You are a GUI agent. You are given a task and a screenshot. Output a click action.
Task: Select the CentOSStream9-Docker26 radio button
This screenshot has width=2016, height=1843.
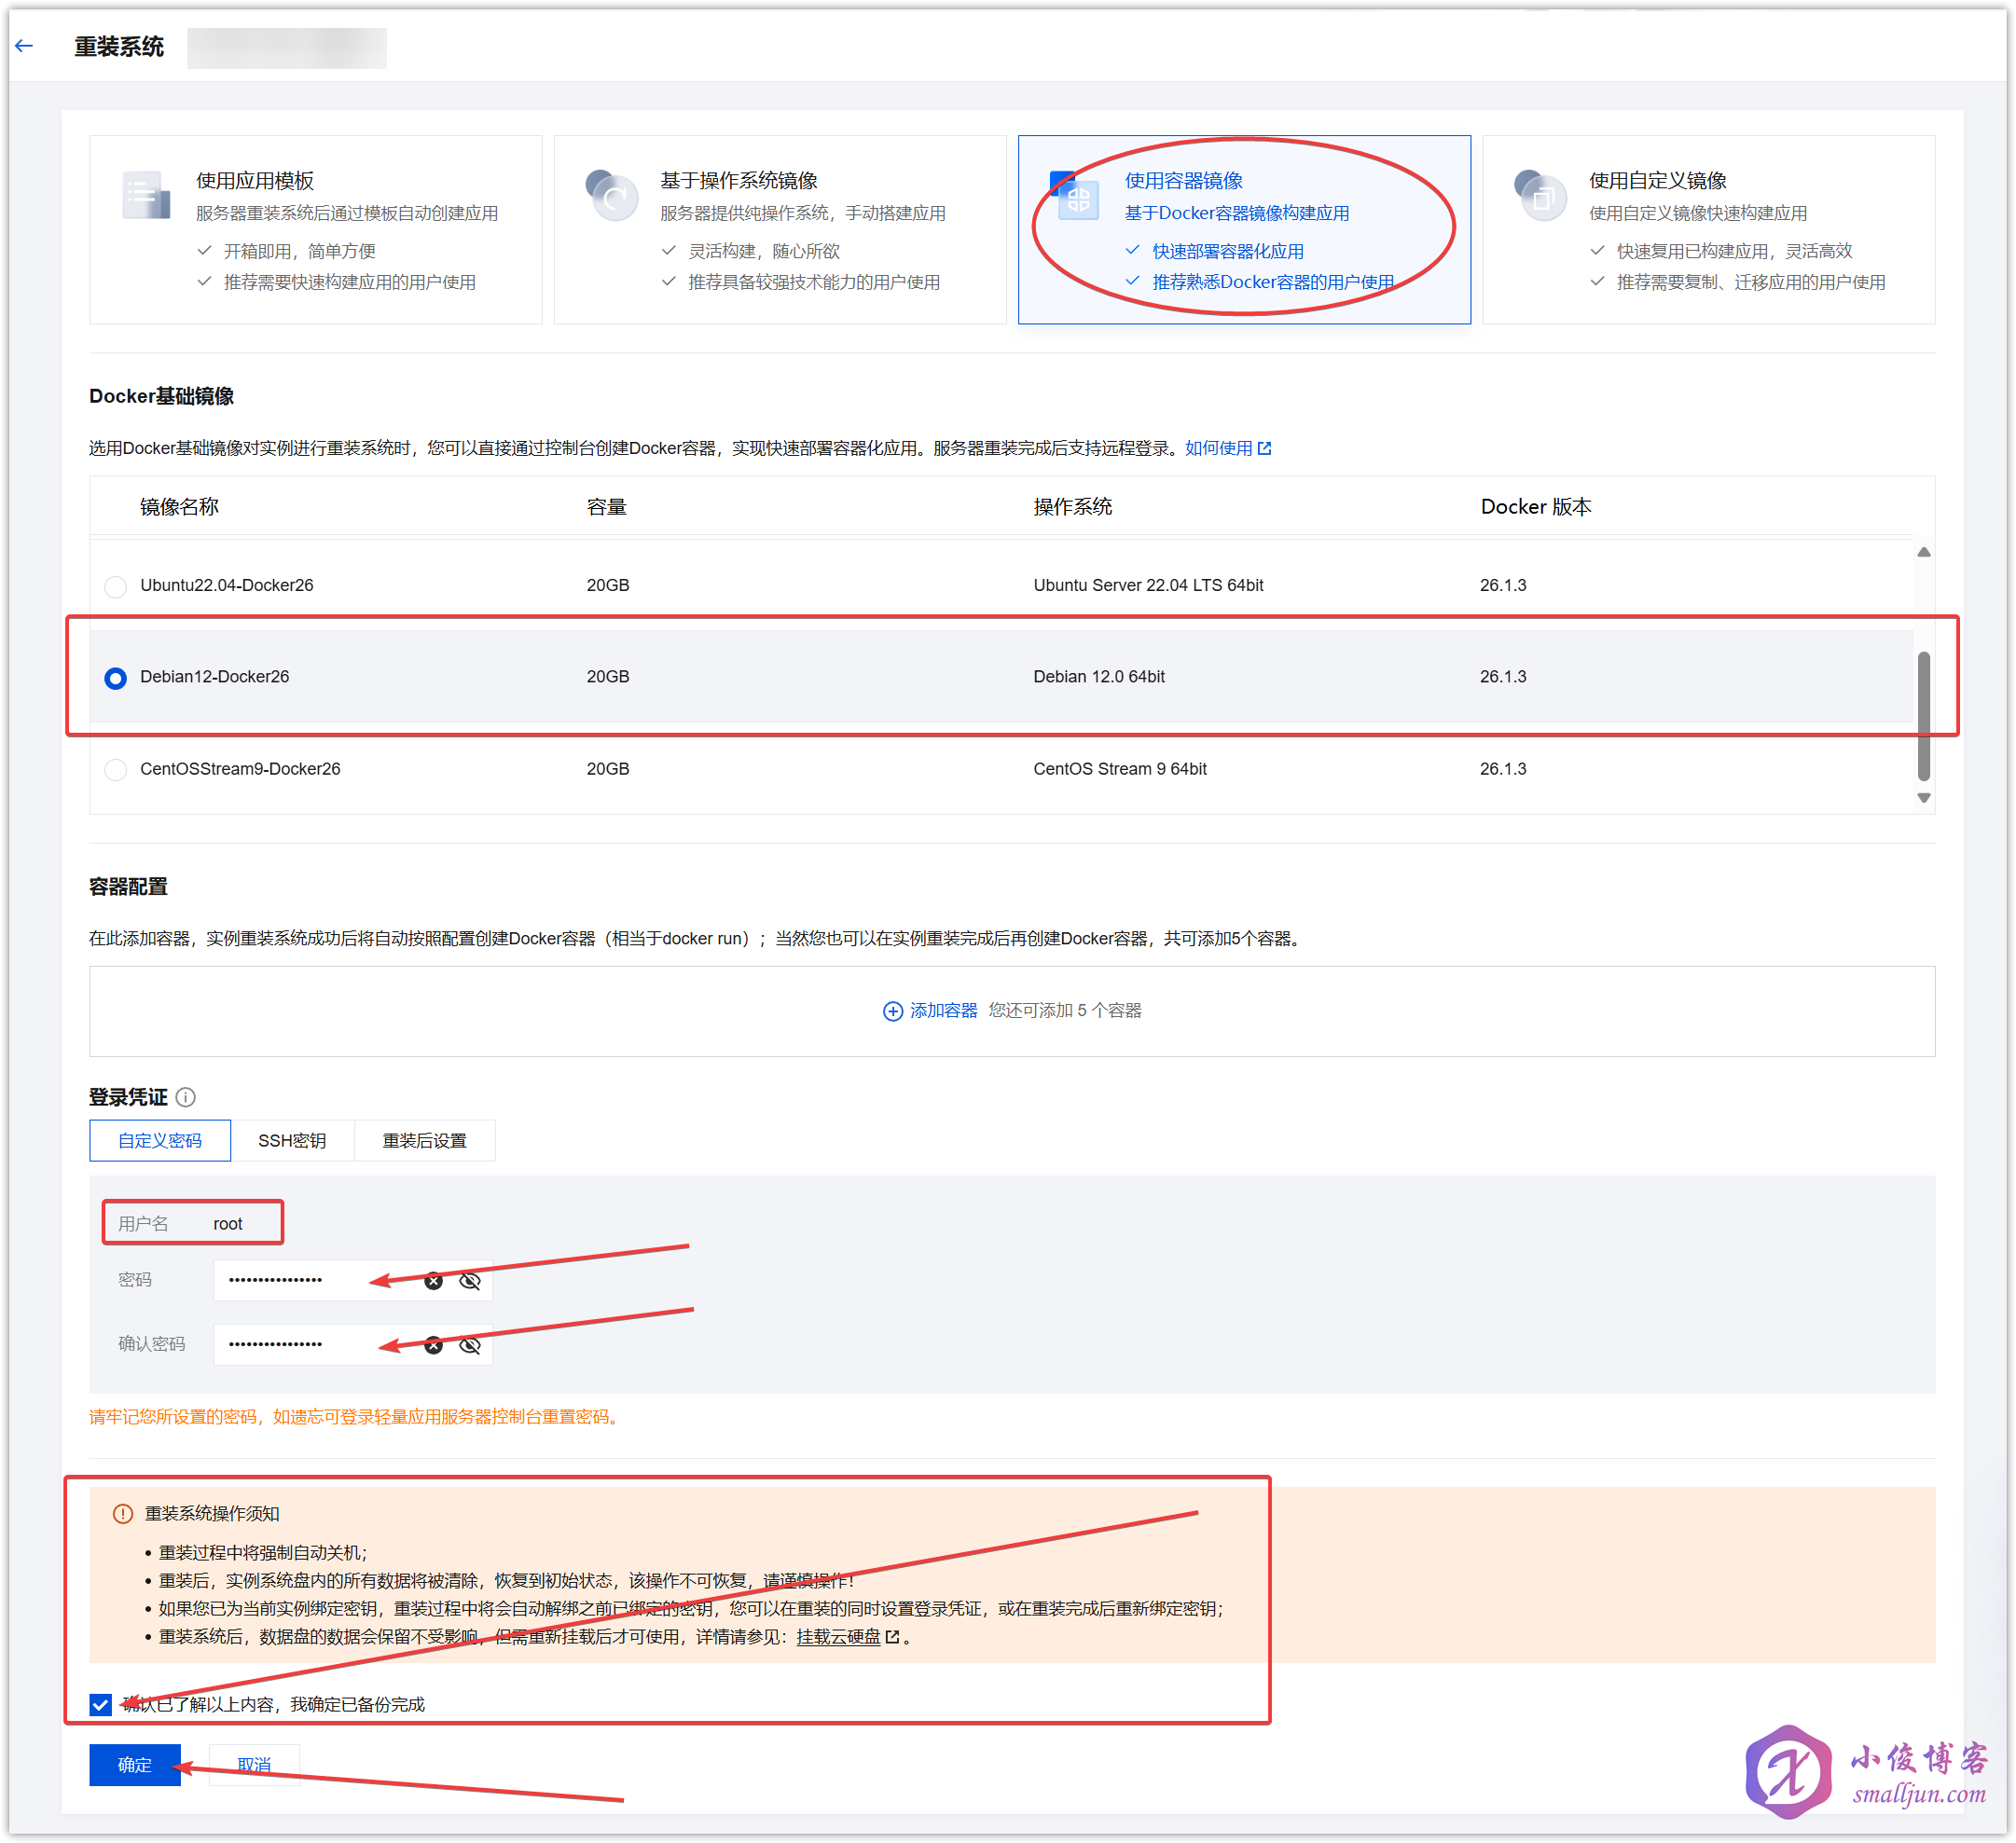point(116,769)
